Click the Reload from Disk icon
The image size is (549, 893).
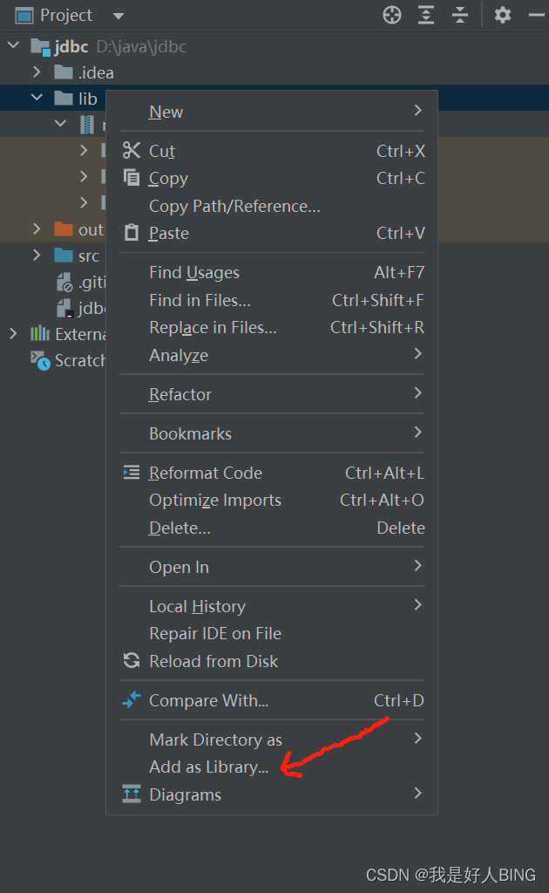[131, 660]
